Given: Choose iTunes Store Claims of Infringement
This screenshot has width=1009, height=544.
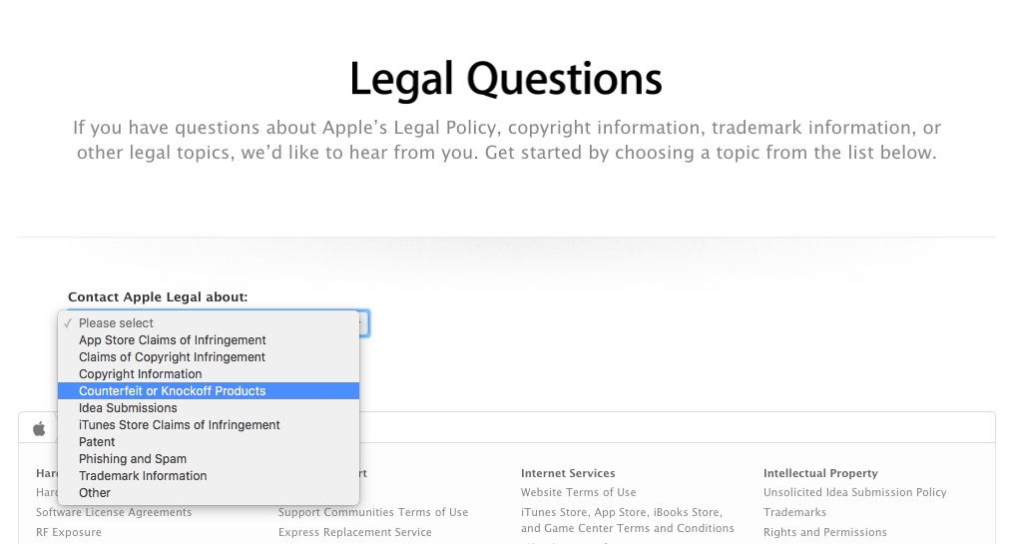Looking at the screenshot, I should pos(180,425).
